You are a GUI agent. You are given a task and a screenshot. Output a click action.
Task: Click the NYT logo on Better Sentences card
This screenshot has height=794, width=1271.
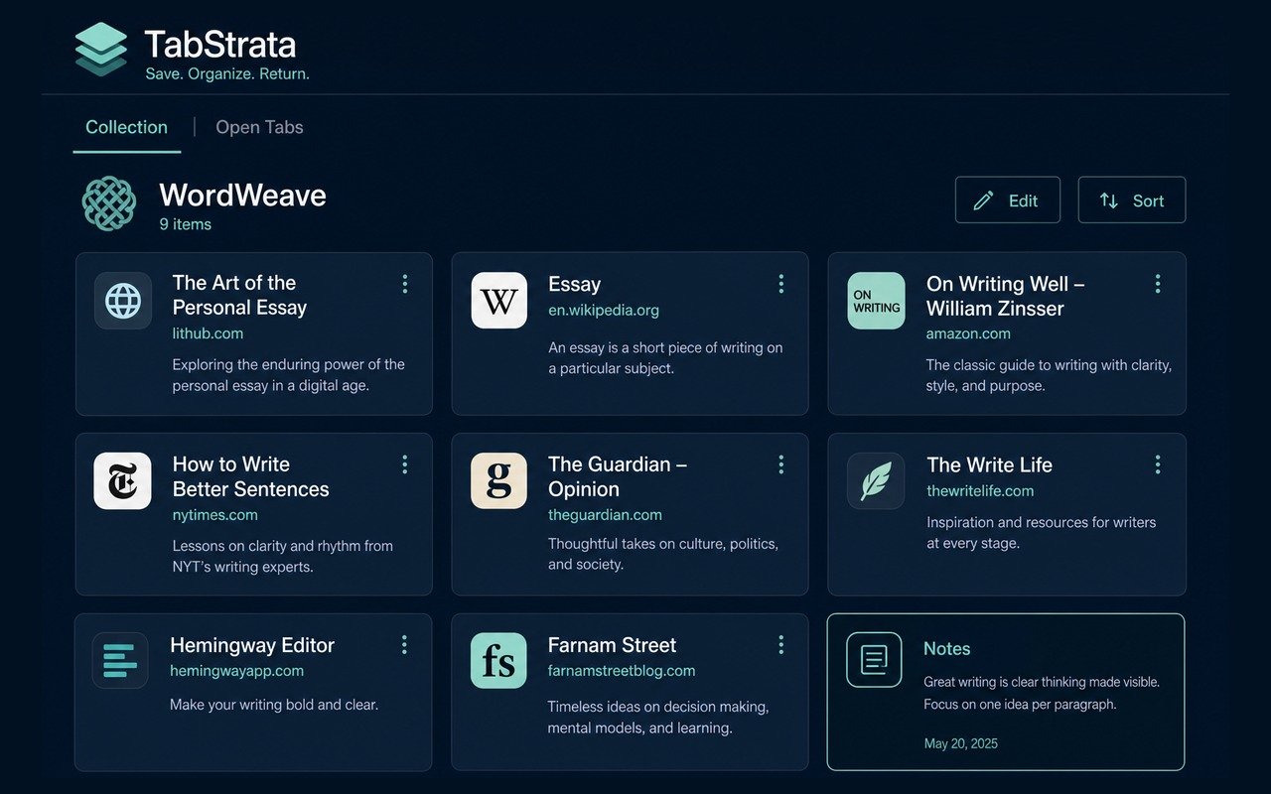coord(123,481)
